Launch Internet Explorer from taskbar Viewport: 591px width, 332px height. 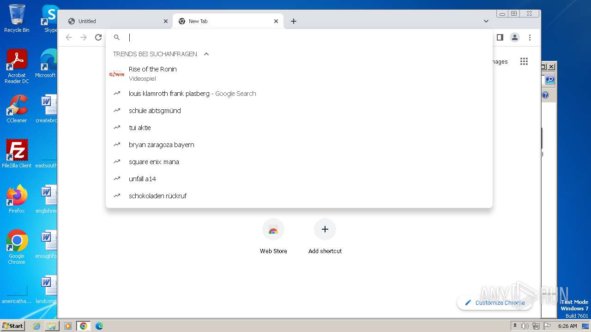(36, 326)
